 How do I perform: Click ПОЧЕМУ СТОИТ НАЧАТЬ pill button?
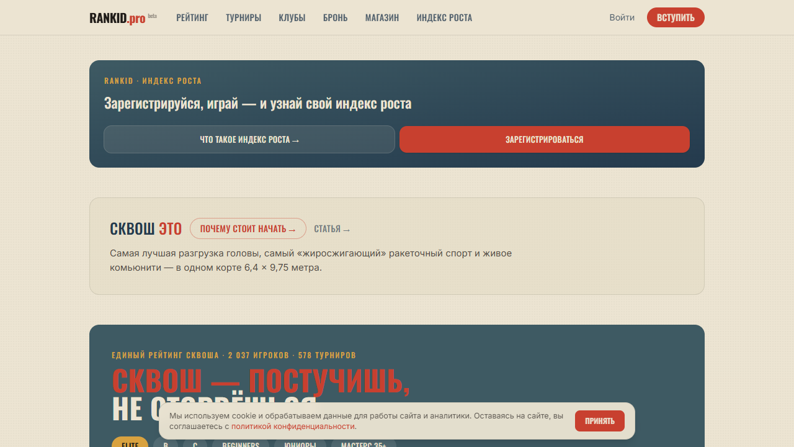(248, 228)
